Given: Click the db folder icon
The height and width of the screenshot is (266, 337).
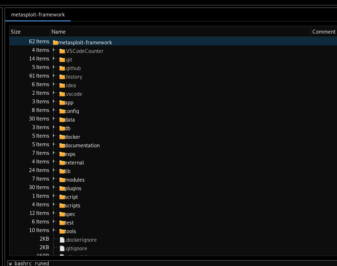Looking at the screenshot, I should [62, 128].
